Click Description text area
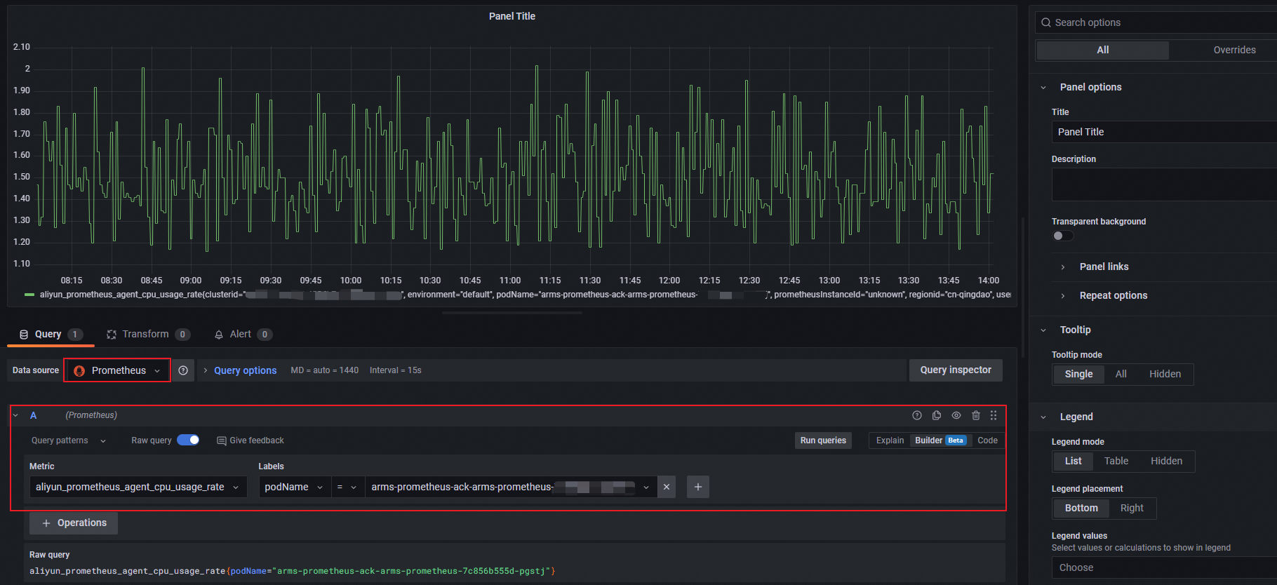Viewport: 1277px width, 585px height. (x=1164, y=184)
